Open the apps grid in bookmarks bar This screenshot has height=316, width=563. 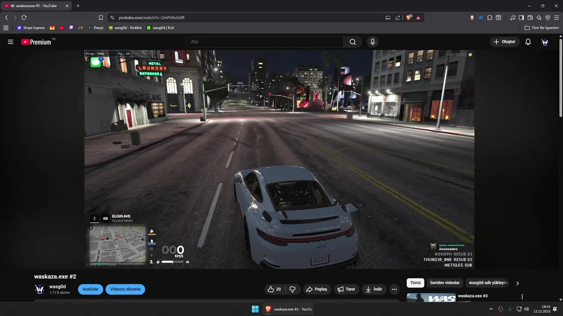[x=6, y=28]
